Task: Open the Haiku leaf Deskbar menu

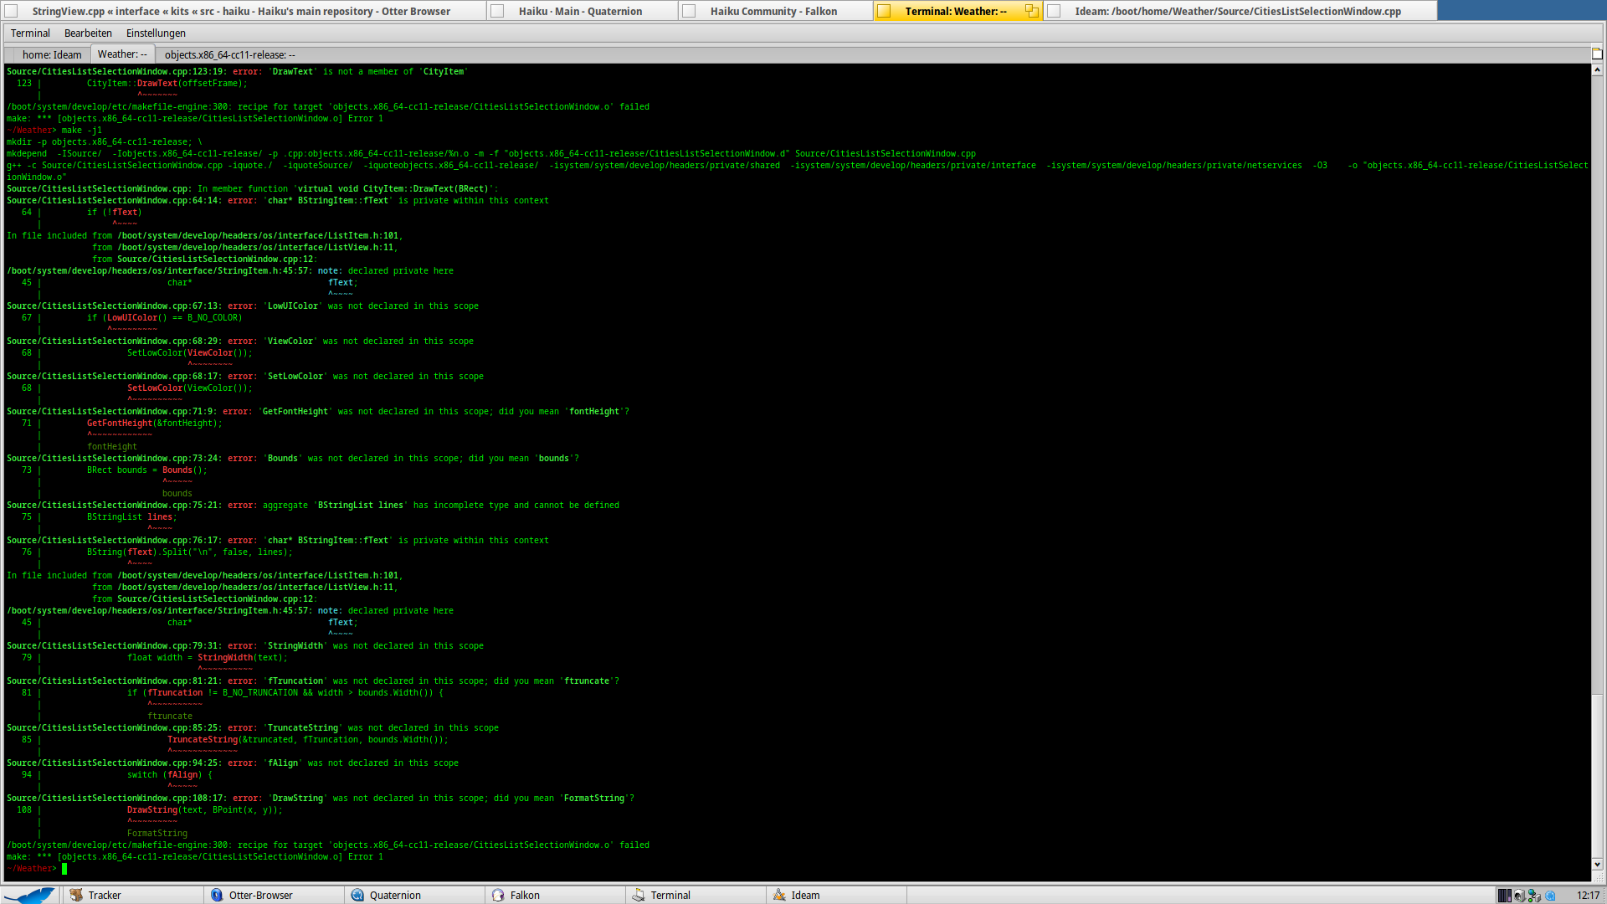Action: (30, 895)
